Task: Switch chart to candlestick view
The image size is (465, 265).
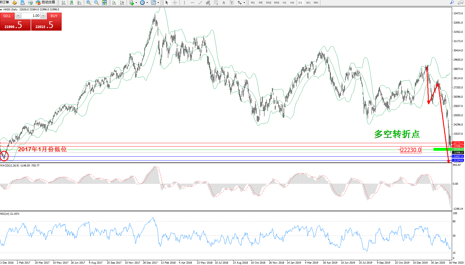Action: 71,3
